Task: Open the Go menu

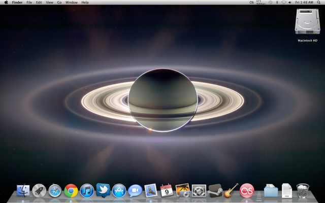Action: pos(59,3)
